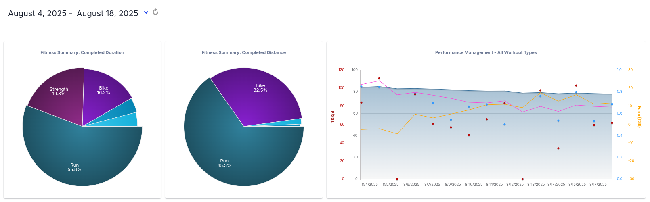
Task: Click the Fitness Summary: Completed Distance title
Action: click(x=244, y=52)
